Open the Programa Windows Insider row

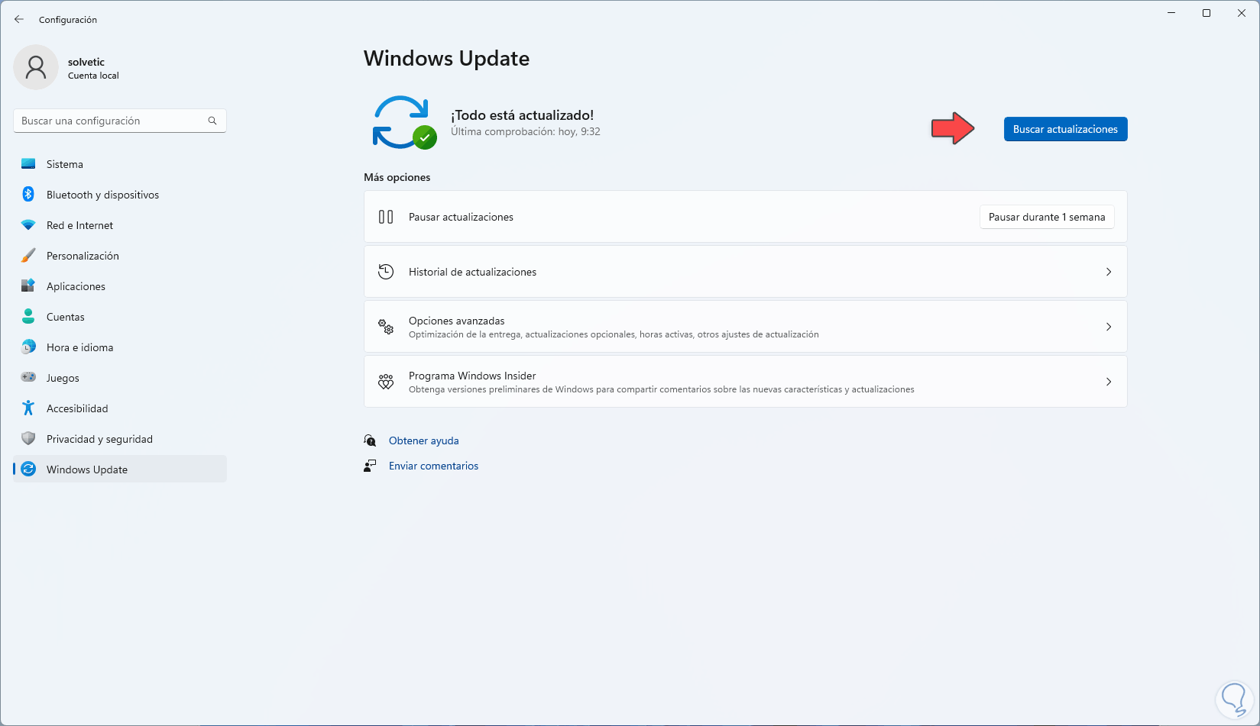pyautogui.click(x=746, y=382)
